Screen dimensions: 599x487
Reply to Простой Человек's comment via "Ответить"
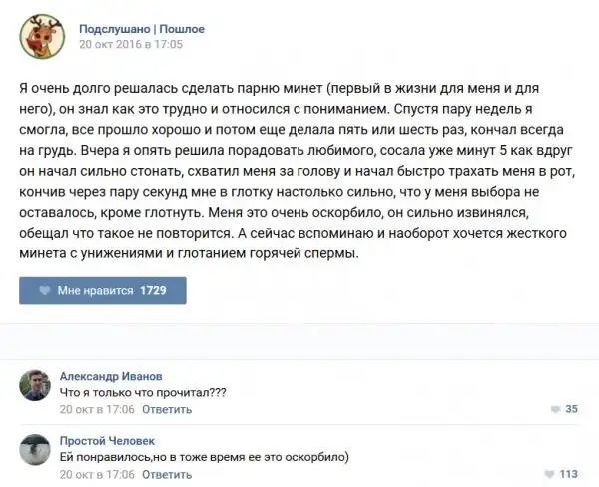pos(166,473)
